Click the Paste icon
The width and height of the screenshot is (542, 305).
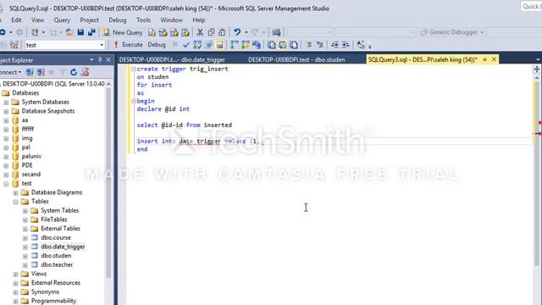point(222,32)
